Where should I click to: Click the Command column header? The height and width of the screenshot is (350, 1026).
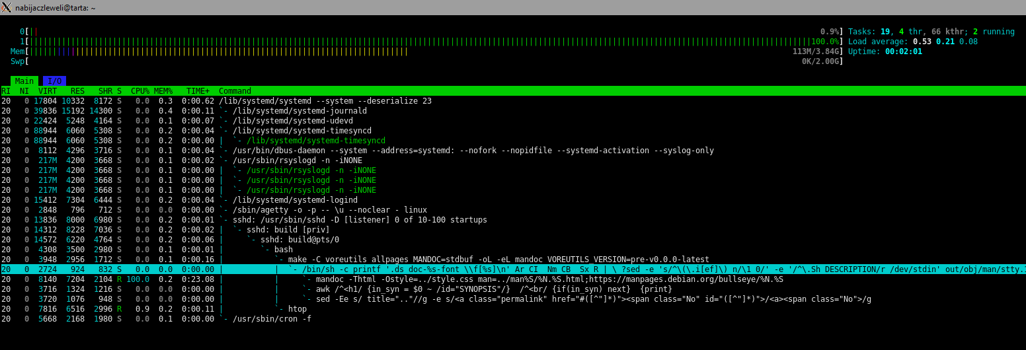click(235, 91)
